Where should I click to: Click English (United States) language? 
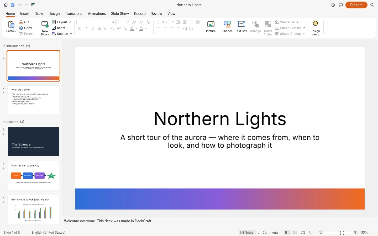[x=48, y=233]
